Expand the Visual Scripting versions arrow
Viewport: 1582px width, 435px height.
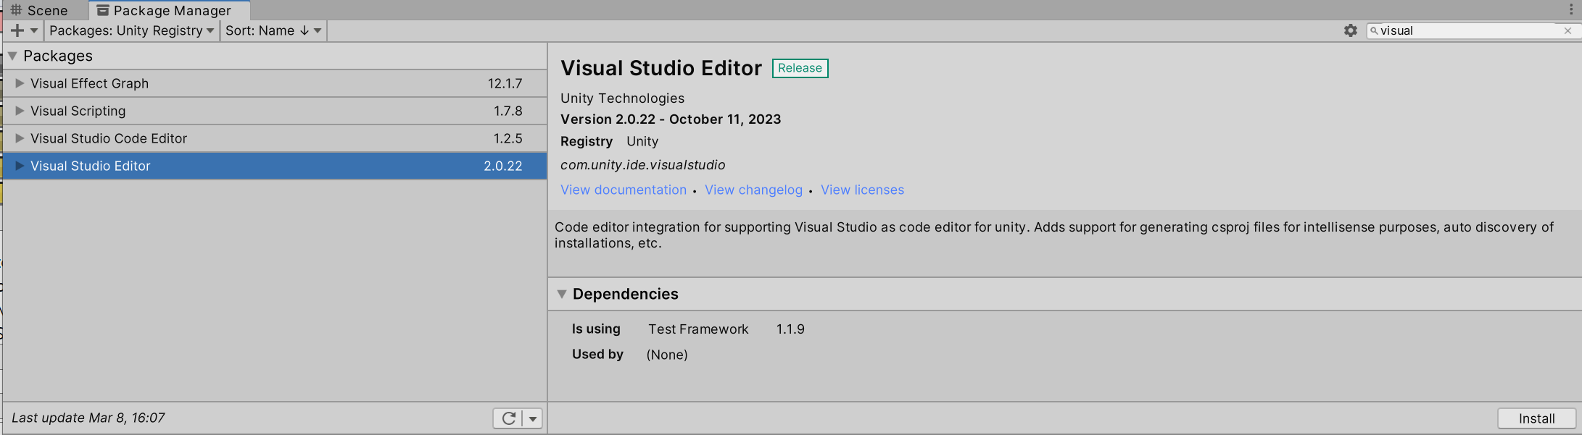tap(20, 111)
